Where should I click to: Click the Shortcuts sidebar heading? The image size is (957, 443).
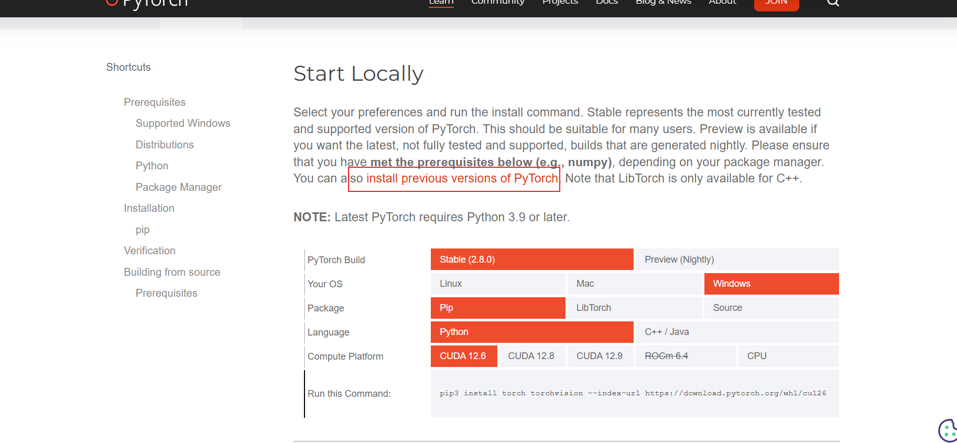point(128,67)
